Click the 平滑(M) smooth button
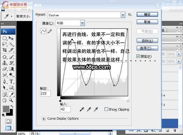183x135 pixels. tap(147, 31)
